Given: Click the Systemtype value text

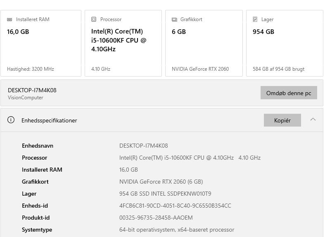Looking at the screenshot, I should point(176,230).
